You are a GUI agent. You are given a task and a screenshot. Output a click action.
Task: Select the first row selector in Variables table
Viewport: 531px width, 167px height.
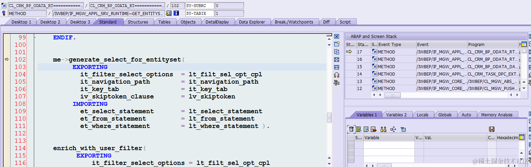351,144
